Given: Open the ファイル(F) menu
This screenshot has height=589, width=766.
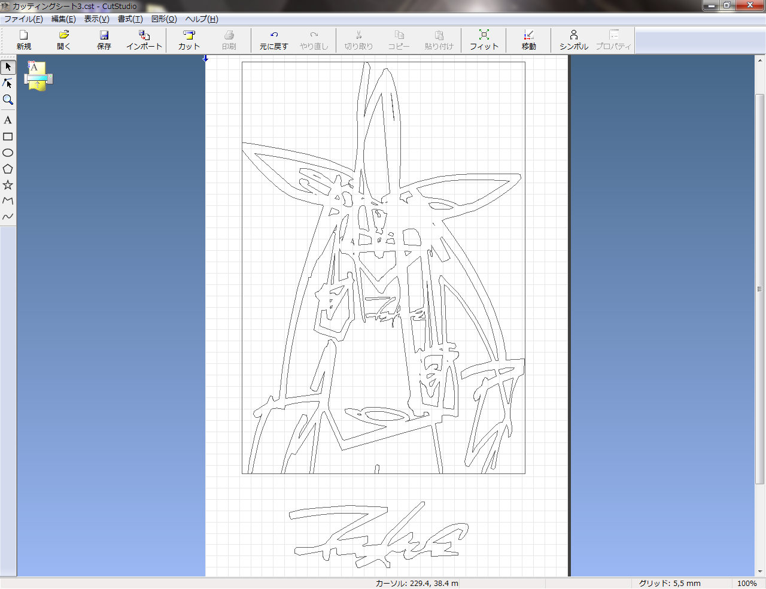Looking at the screenshot, I should pyautogui.click(x=23, y=19).
